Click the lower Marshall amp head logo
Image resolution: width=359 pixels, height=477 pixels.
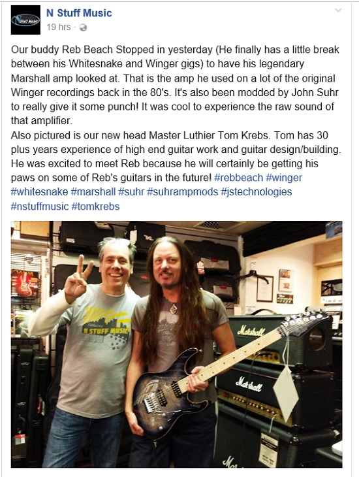249,384
